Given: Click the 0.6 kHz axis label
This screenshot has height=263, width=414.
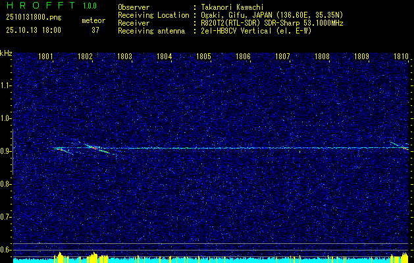Looking at the screenshot, I should click(x=6, y=250).
